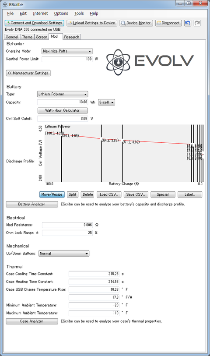Click the Split button
Screen dimensions: 210x356
(x=73, y=194)
